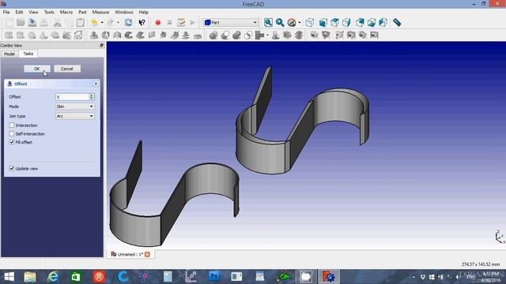The image size is (506, 284).
Task: Open the Join features dropdown arrow
Action: click(267, 35)
